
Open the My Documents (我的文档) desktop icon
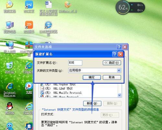pyautogui.click(x=10, y=6)
